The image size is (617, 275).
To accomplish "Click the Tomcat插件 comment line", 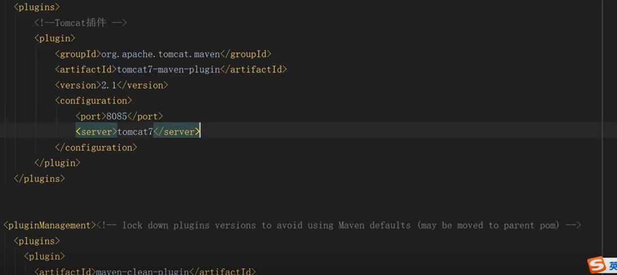I will [81, 23].
